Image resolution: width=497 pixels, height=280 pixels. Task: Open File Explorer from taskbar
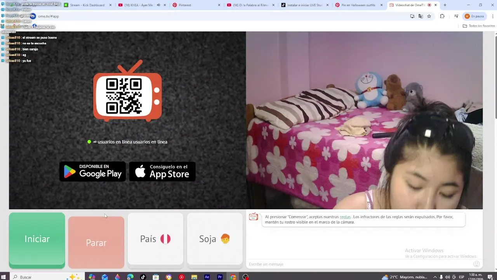coord(194,277)
